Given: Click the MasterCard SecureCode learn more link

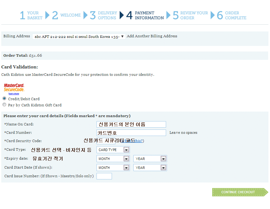Looking at the screenshot, I should 14,94.
